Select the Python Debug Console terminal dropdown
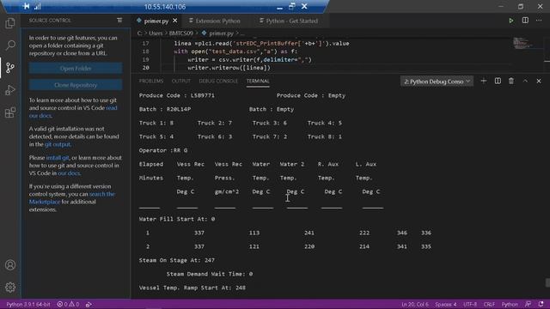Viewport: 550px width, 309px height. tap(437, 82)
